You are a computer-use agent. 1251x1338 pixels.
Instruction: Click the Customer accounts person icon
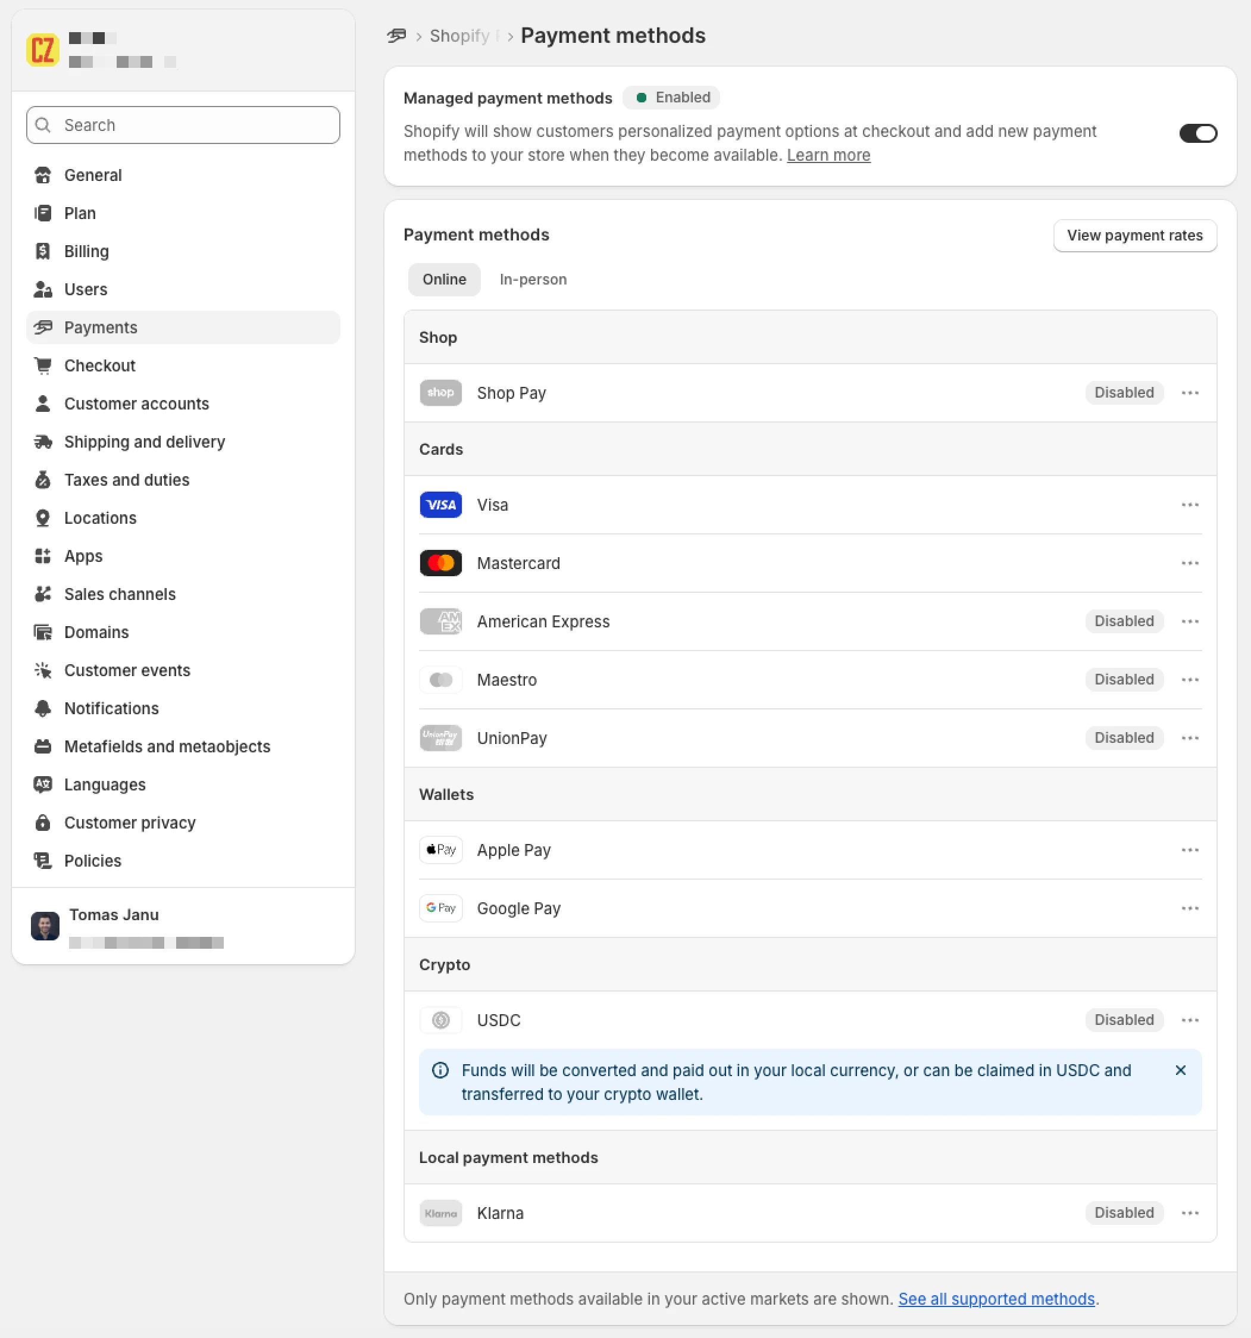(42, 404)
